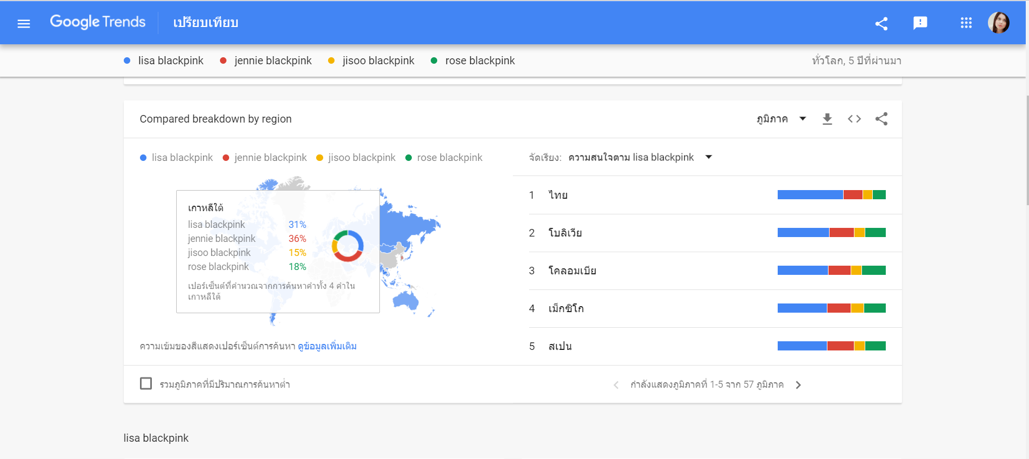Click the Google Trends logo
Image resolution: width=1029 pixels, height=459 pixels.
(x=98, y=22)
